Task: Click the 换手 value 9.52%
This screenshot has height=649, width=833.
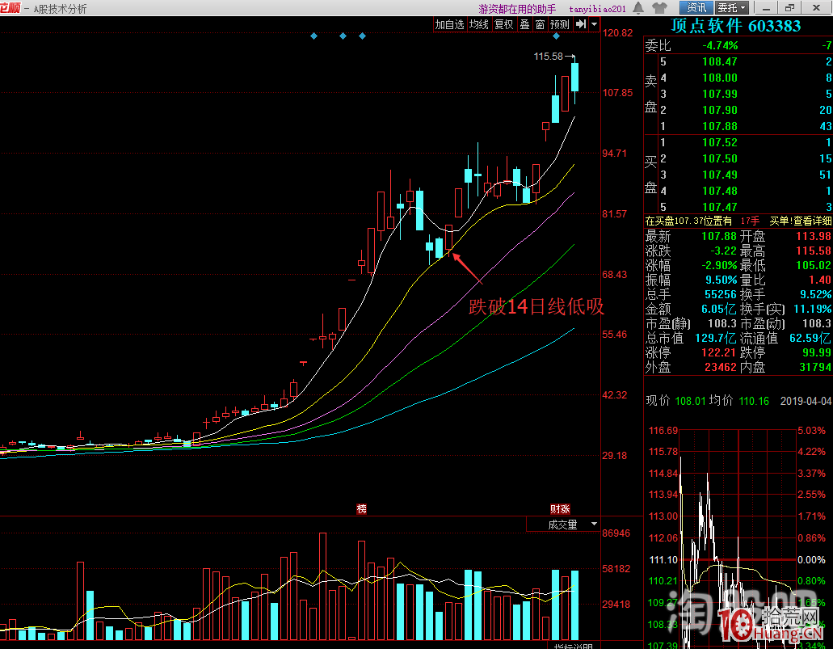Action: [x=816, y=294]
